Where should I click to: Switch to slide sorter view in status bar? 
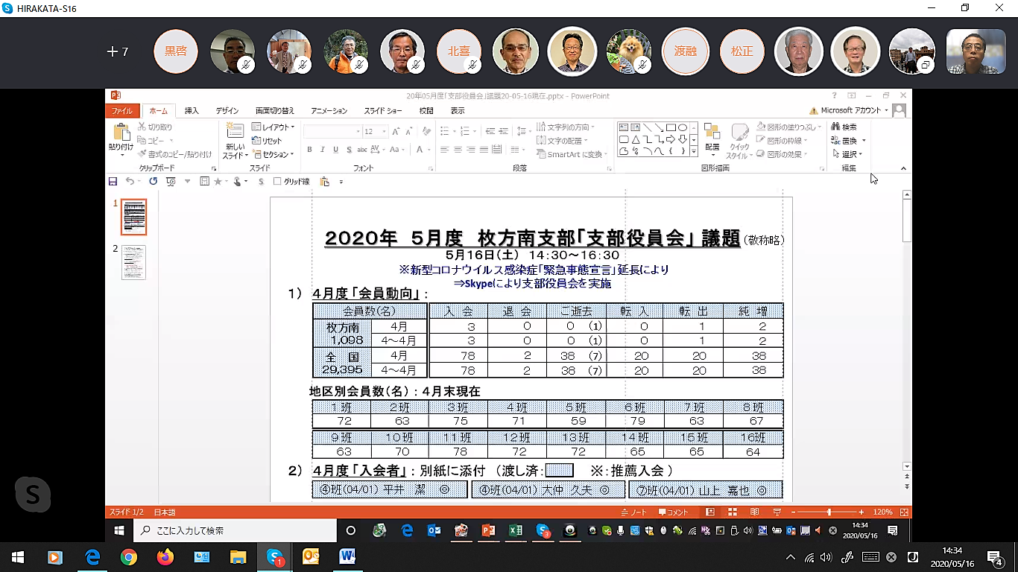[733, 512]
